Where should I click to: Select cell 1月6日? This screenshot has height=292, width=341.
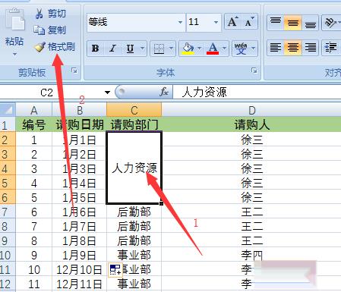pos(79,212)
